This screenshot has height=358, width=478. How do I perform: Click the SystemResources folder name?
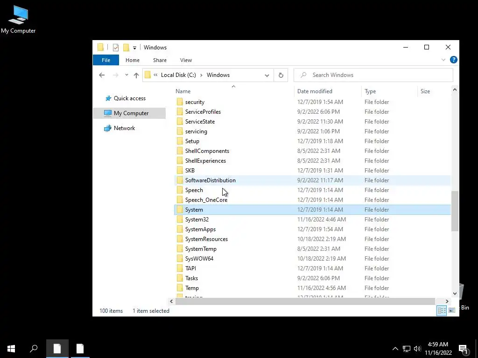click(206, 239)
